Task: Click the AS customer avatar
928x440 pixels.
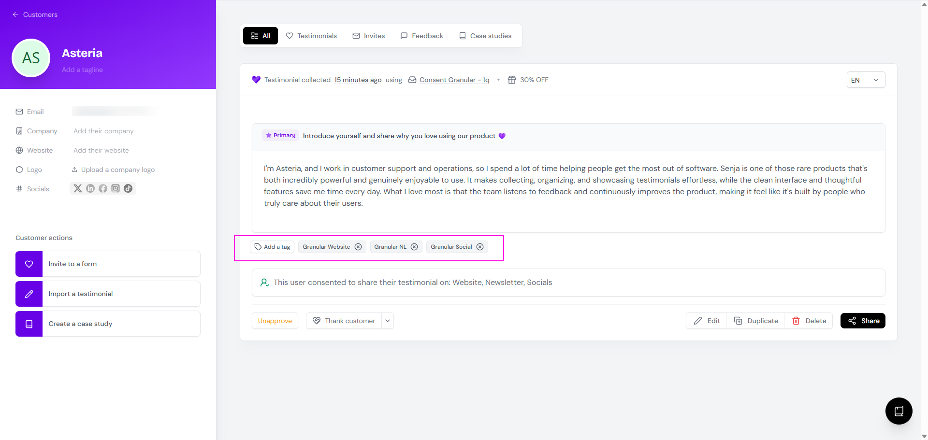Action: tap(31, 58)
